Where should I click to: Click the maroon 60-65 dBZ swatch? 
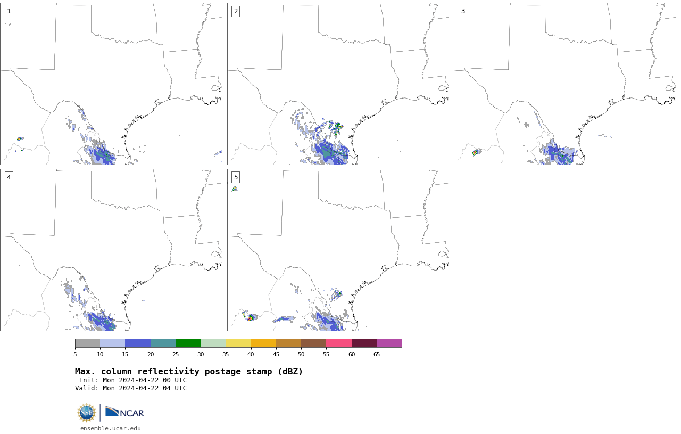point(364,343)
